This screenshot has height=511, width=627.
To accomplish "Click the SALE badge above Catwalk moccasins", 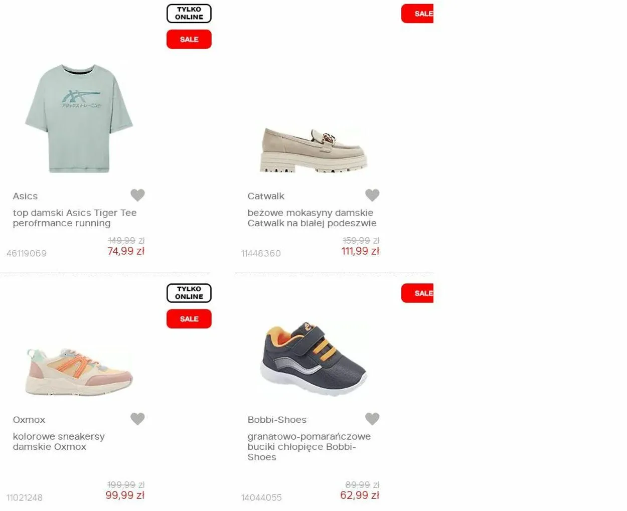I will (x=417, y=14).
